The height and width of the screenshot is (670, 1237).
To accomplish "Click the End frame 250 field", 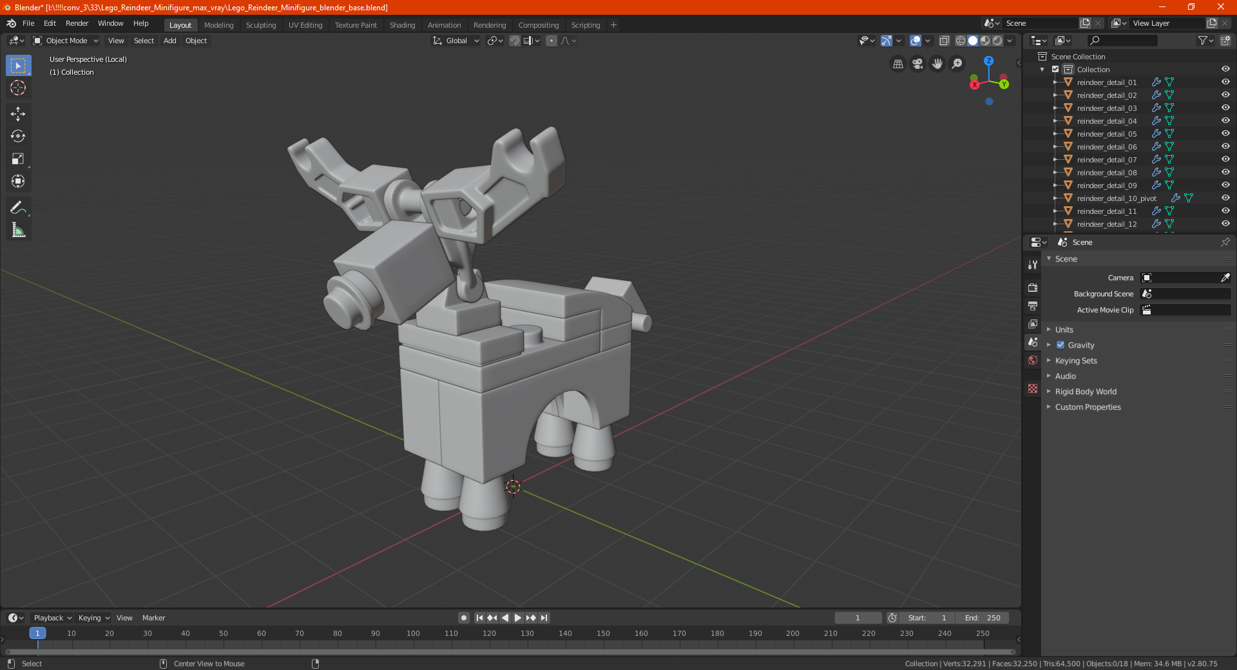I will tap(983, 618).
